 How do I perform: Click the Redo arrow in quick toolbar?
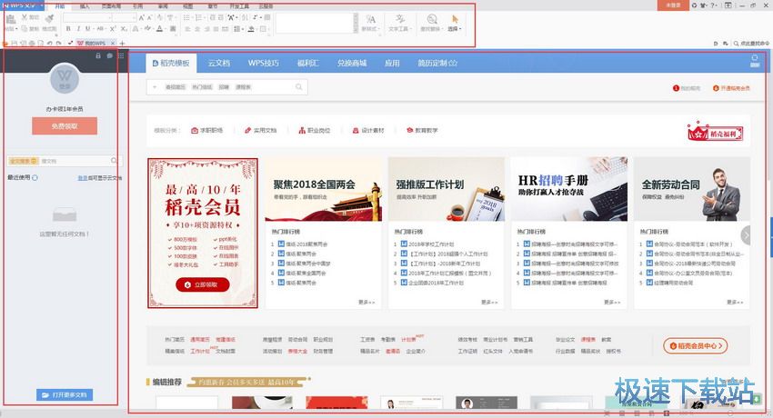pos(59,44)
